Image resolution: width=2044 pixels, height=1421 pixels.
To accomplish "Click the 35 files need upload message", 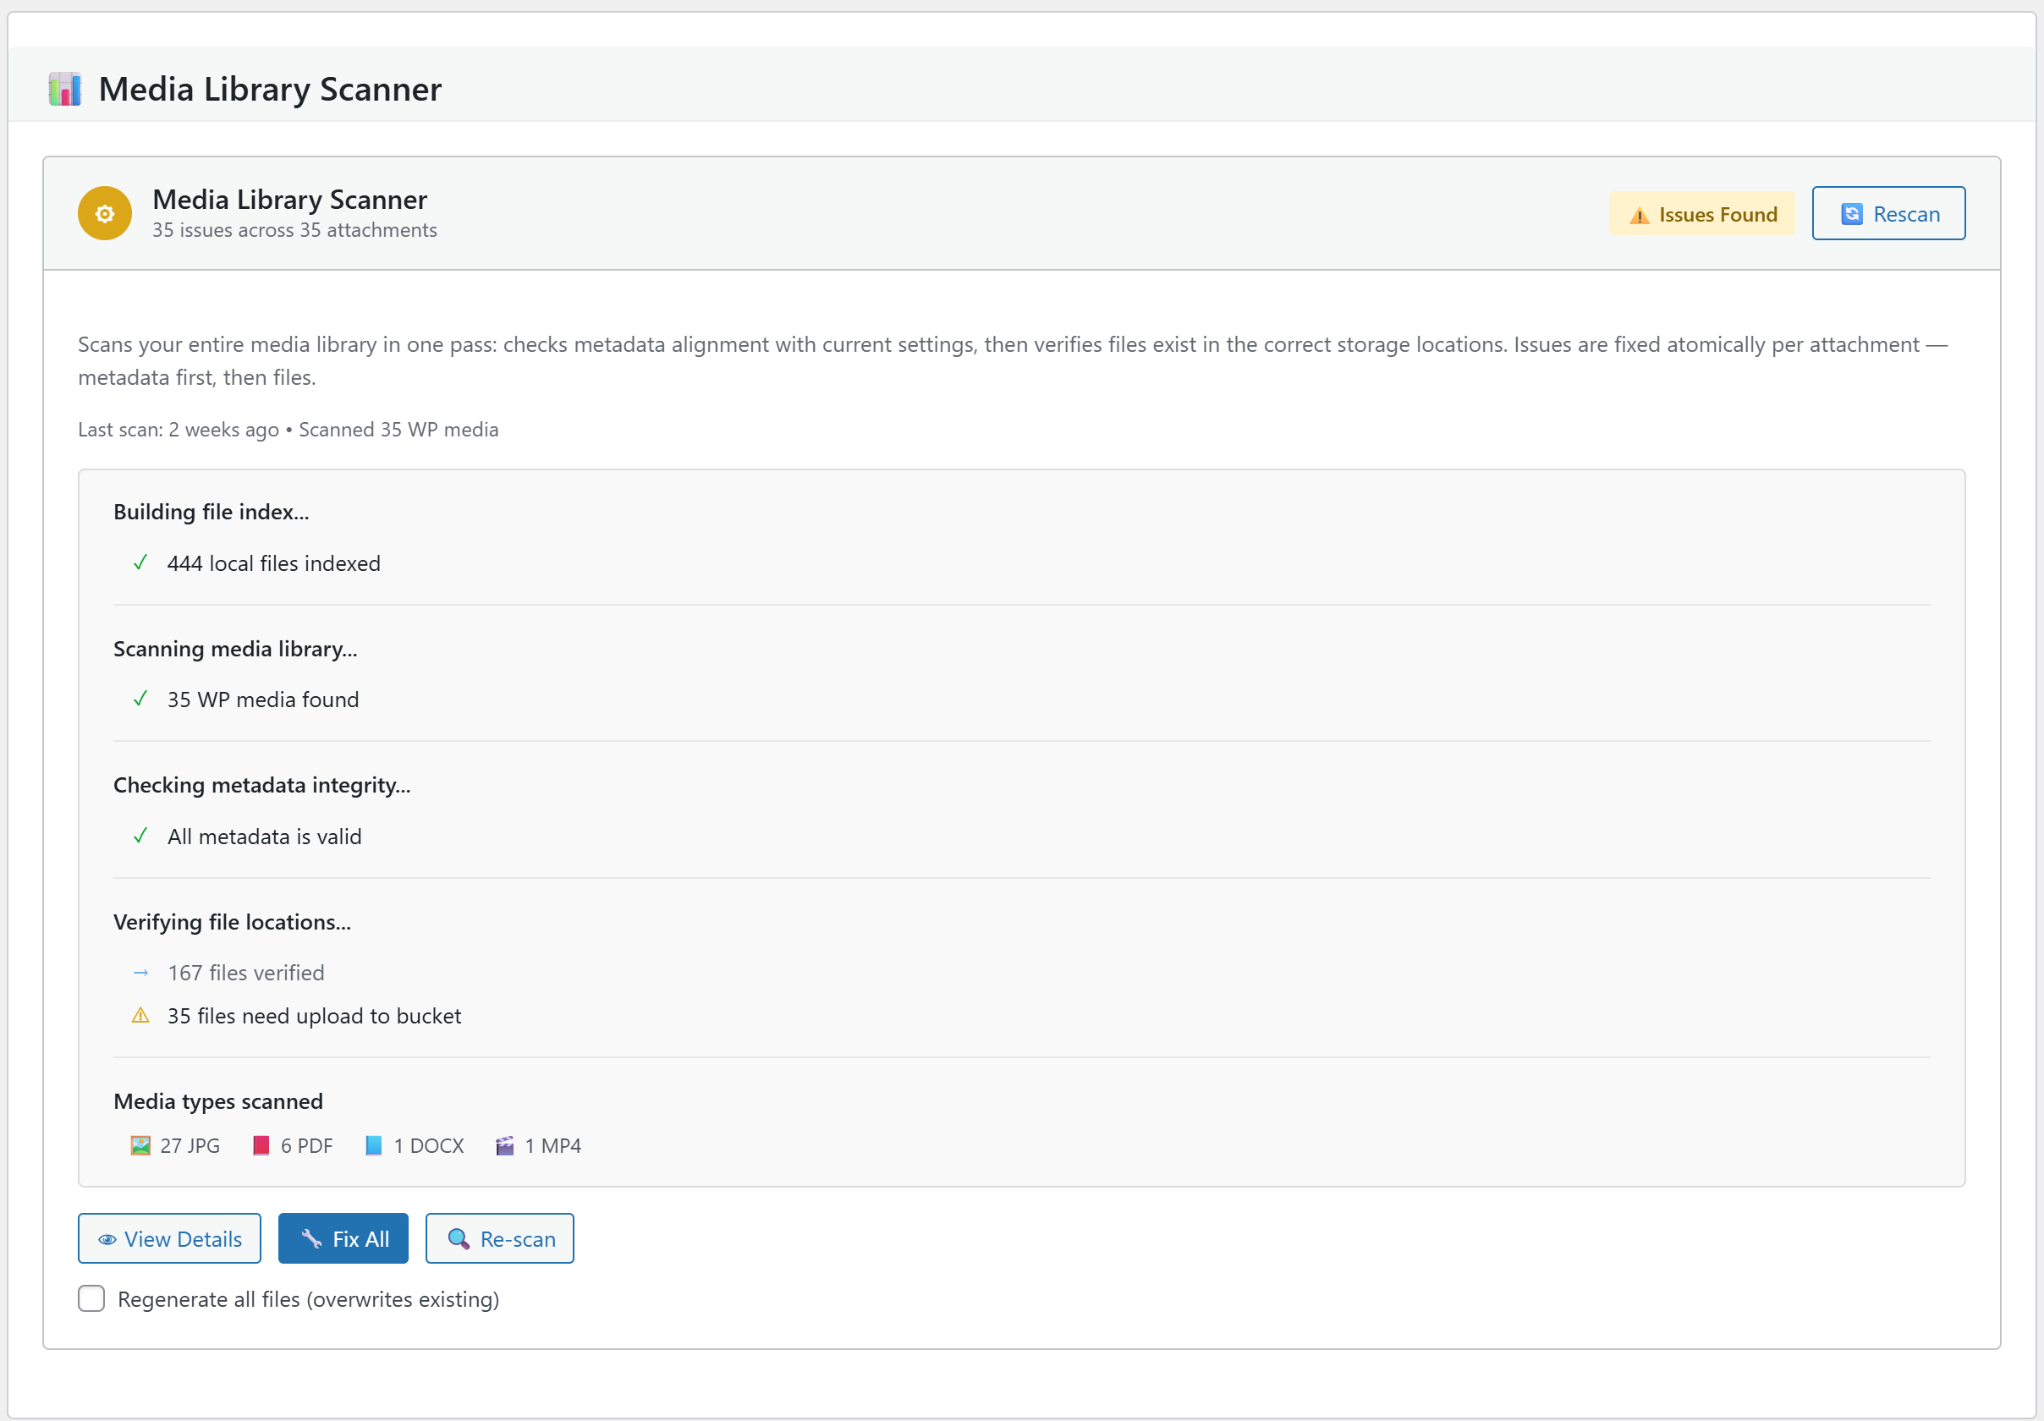I will pyautogui.click(x=314, y=1016).
